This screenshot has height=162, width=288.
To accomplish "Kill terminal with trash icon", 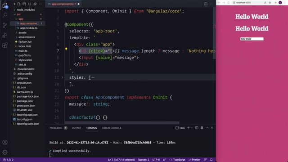I will tap(202, 128).
